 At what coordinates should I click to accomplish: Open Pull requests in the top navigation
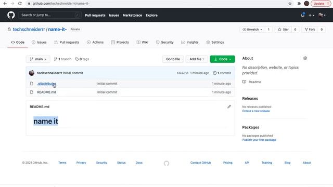coord(95,15)
